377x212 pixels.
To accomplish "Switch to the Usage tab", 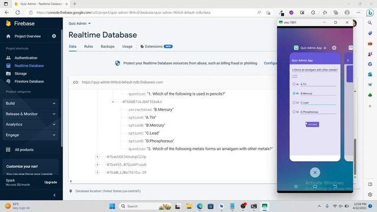I will coord(127,47).
